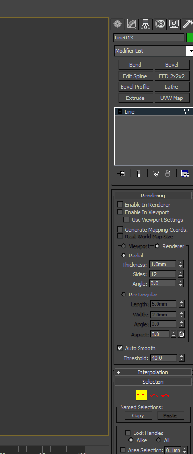Apply the Lathe modifier
Image resolution: width=193 pixels, height=454 pixels.
pos(172,87)
